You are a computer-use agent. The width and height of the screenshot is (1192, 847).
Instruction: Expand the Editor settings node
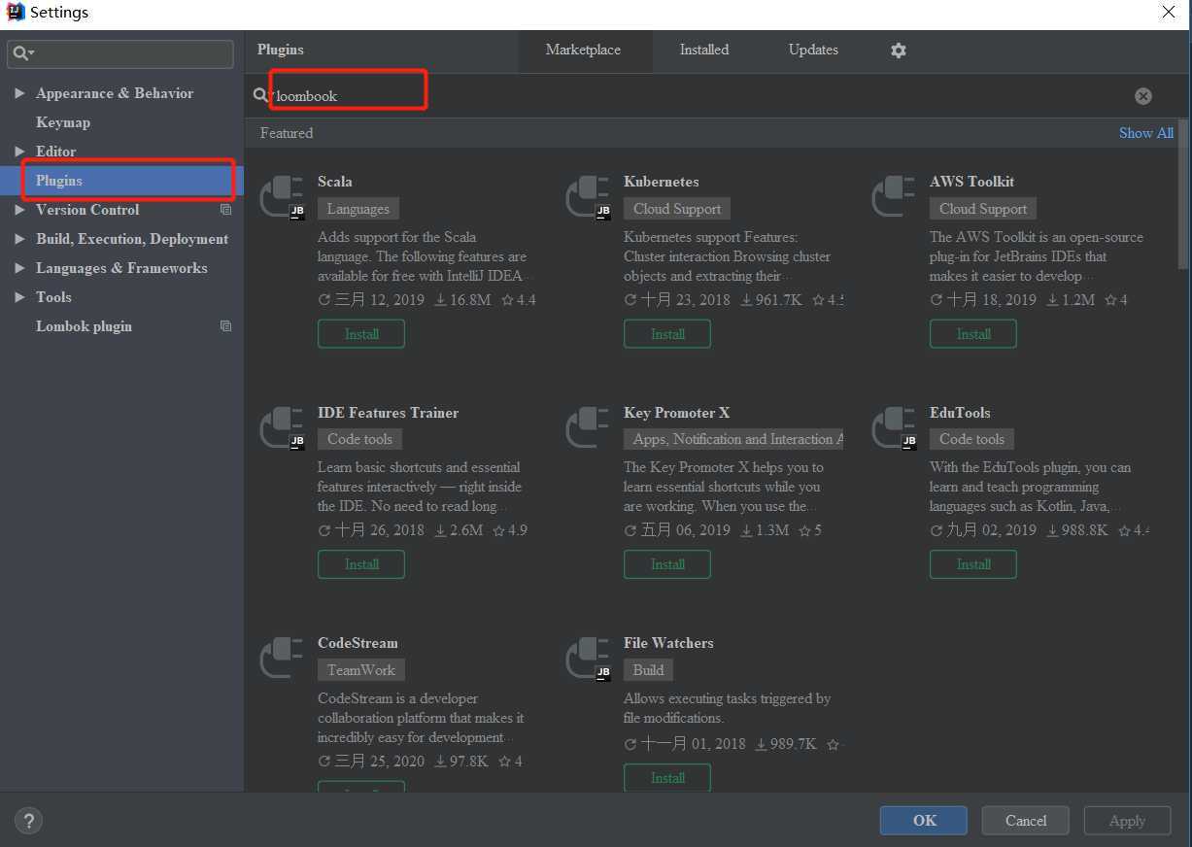click(x=19, y=152)
